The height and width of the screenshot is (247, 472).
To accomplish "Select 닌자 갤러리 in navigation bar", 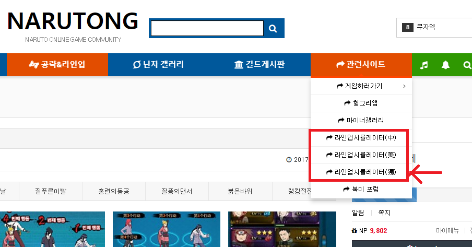I will pyautogui.click(x=158, y=65).
